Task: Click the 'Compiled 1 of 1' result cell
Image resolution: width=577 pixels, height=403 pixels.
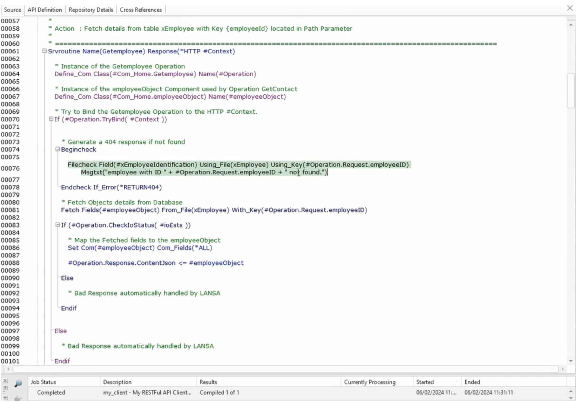Action: pos(219,393)
